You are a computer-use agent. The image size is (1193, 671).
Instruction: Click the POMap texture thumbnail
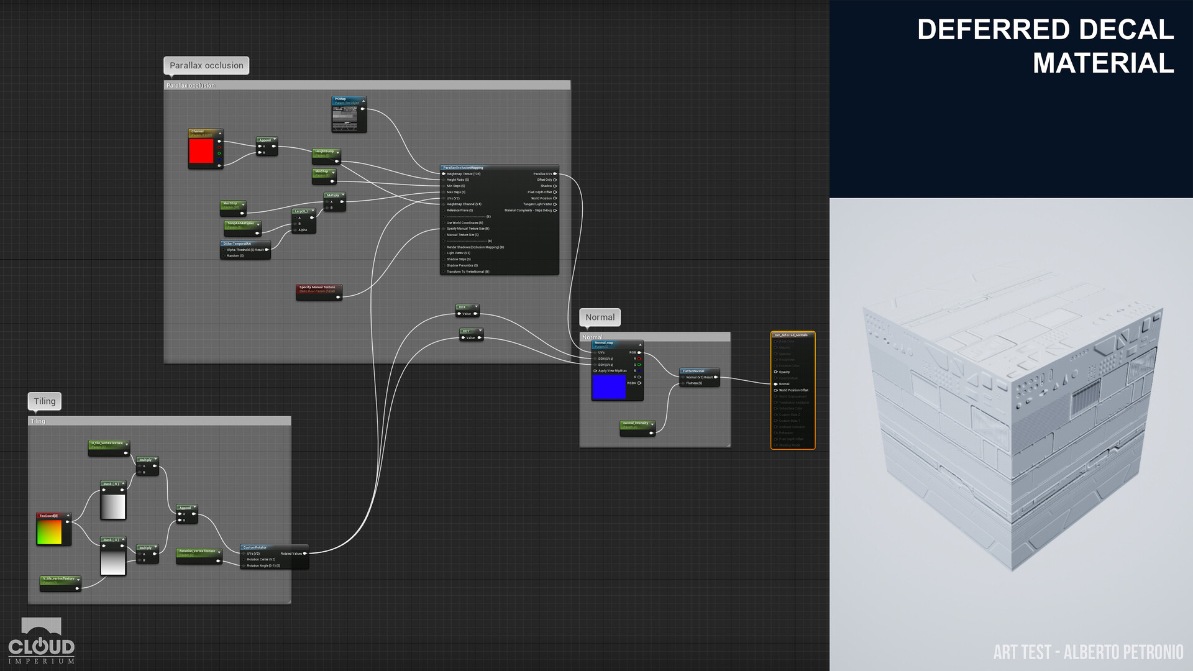pos(345,118)
